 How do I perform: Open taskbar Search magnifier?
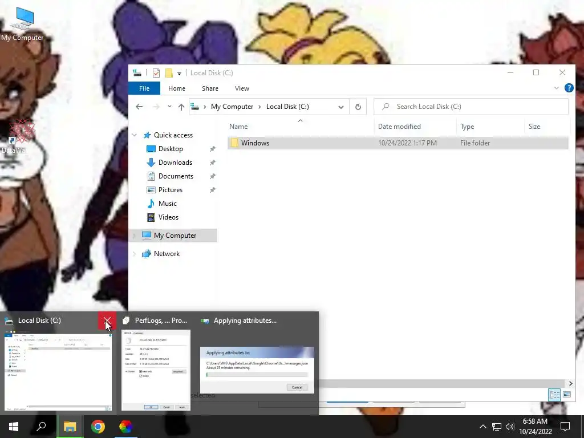(41, 427)
